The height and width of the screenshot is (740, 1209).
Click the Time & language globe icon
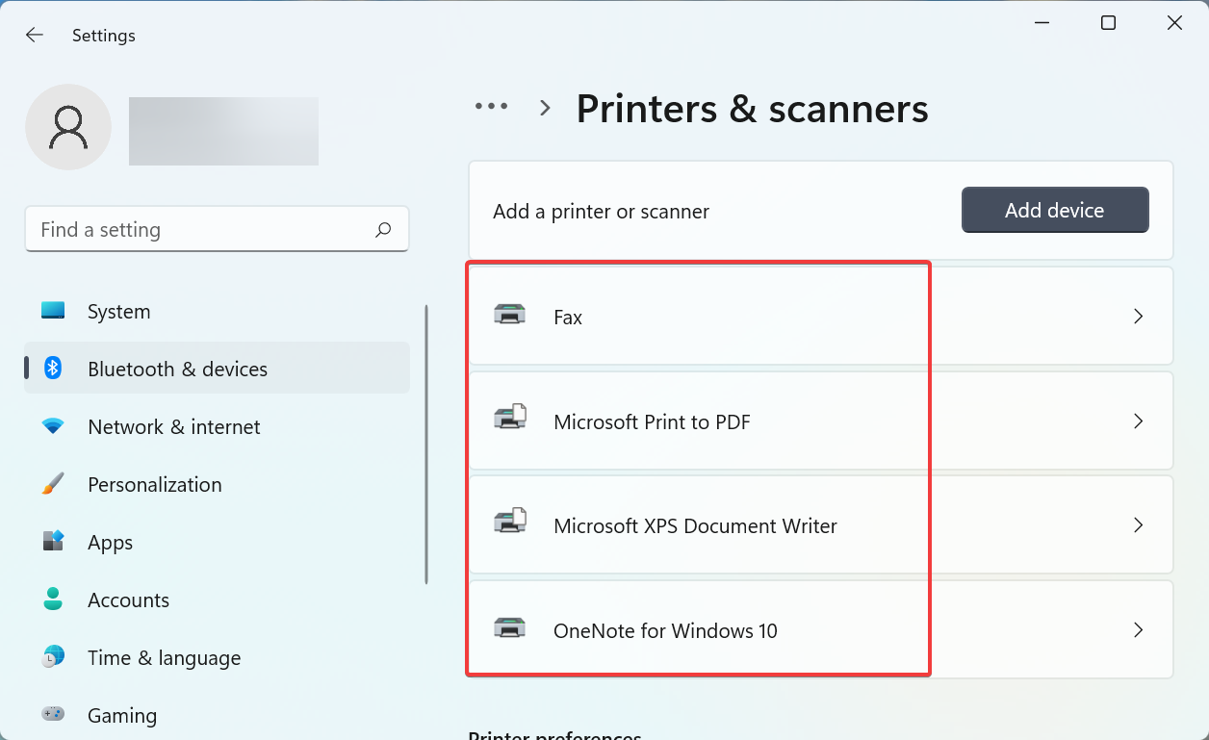[x=53, y=657]
